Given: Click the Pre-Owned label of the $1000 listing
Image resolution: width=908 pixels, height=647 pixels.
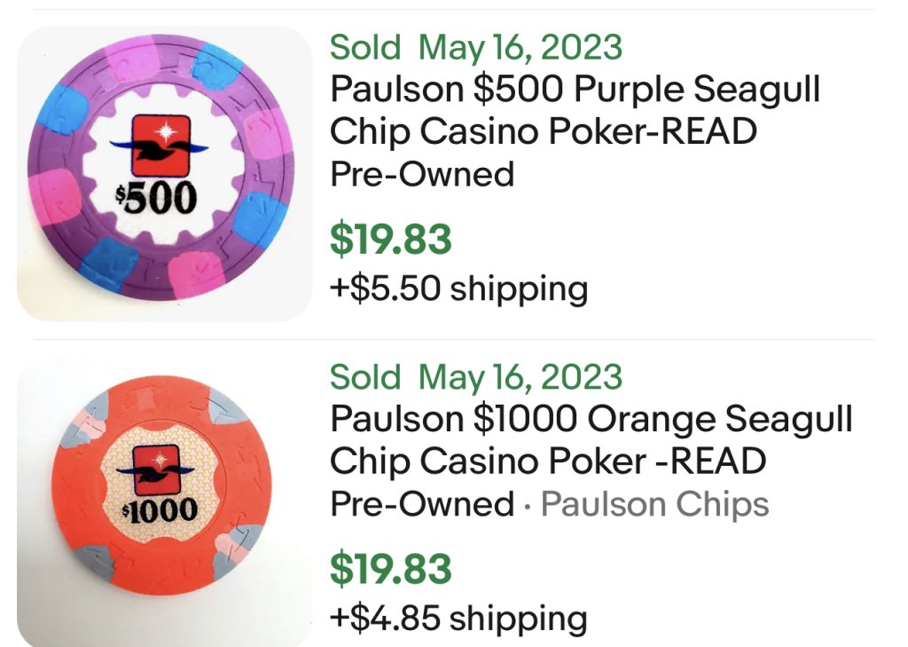Looking at the screenshot, I should point(422,504).
